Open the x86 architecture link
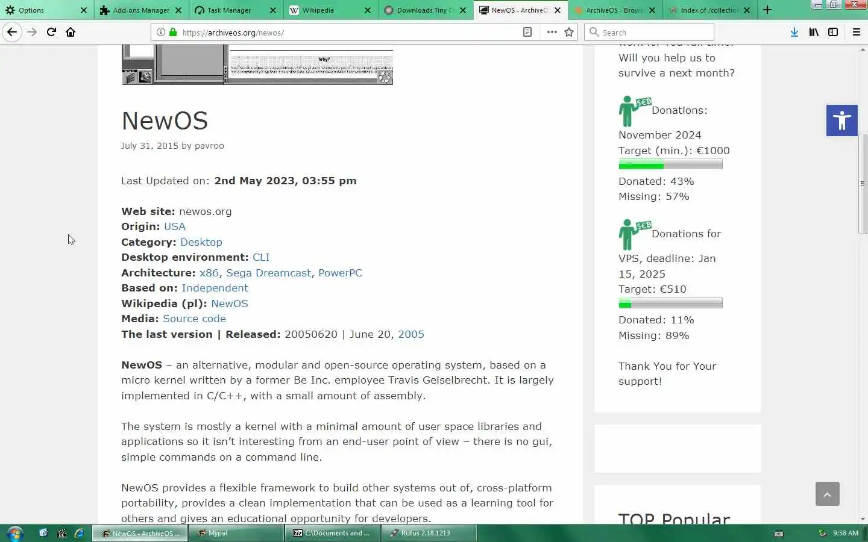The height and width of the screenshot is (542, 868). [209, 273]
